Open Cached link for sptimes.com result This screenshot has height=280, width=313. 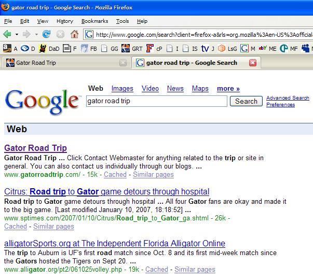click(x=16, y=227)
